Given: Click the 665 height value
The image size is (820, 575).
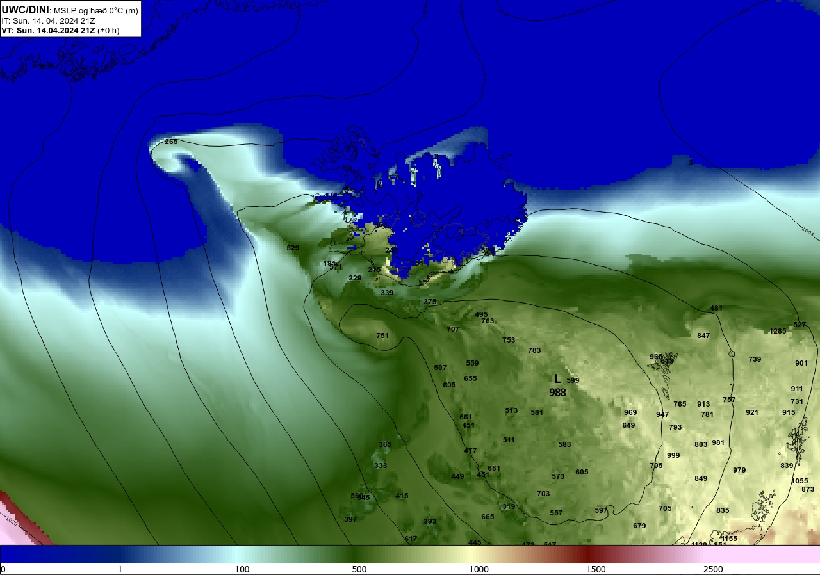Looking at the screenshot, I should 488,517.
